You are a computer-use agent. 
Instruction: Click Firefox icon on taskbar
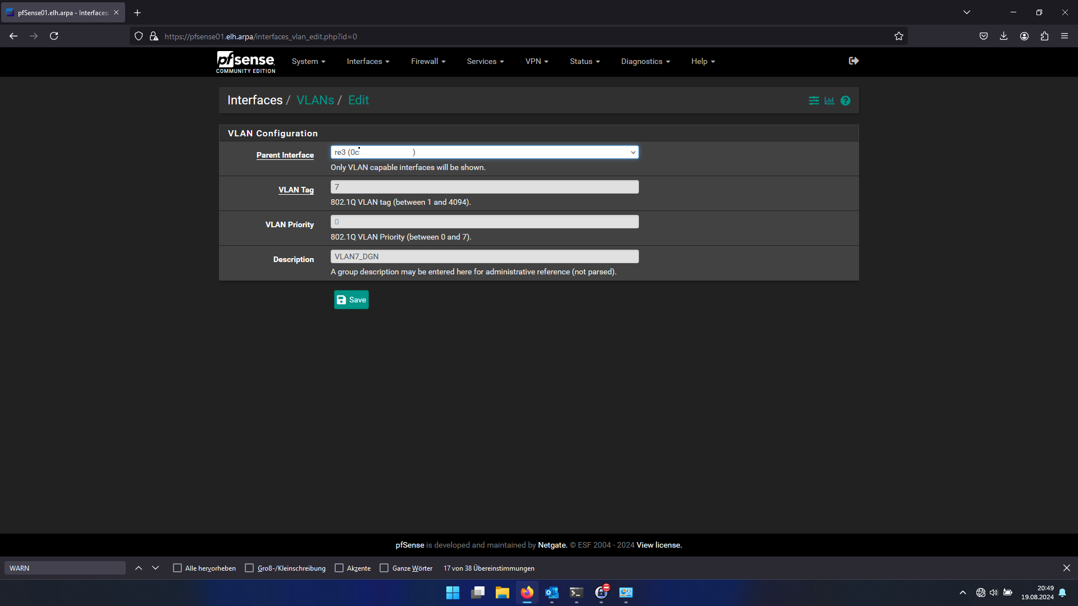tap(527, 593)
